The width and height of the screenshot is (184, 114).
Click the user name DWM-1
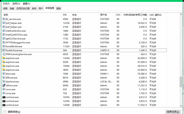tap(104, 74)
